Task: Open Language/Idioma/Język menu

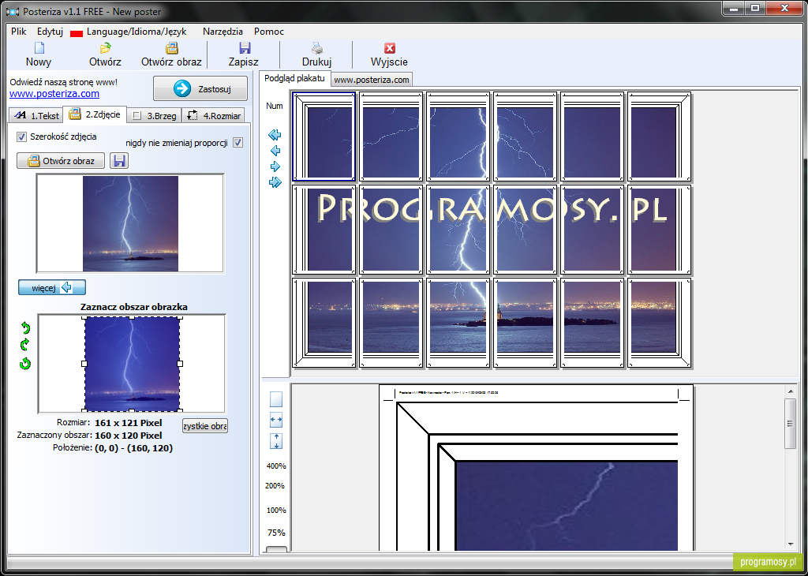Action: tap(137, 32)
